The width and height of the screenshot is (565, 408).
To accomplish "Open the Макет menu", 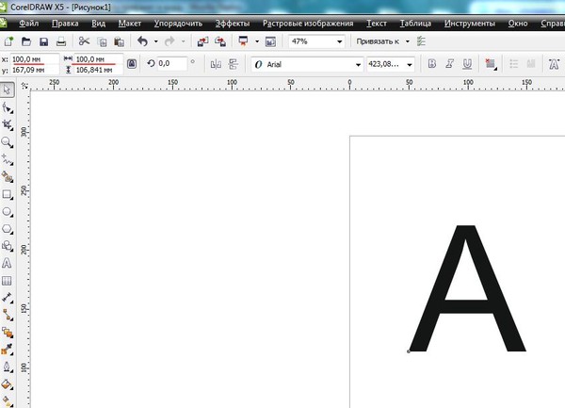I will tap(130, 24).
